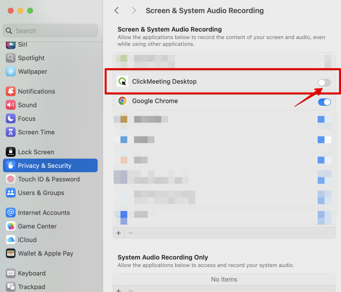Open Game Center label in the sidebar
This screenshot has height=292, width=341.
[37, 226]
